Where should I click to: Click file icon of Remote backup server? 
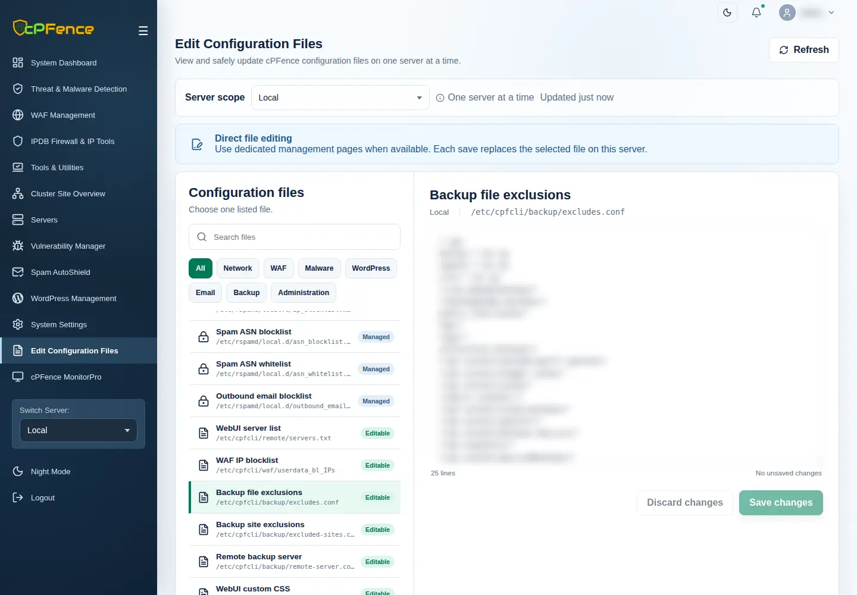[x=204, y=562]
